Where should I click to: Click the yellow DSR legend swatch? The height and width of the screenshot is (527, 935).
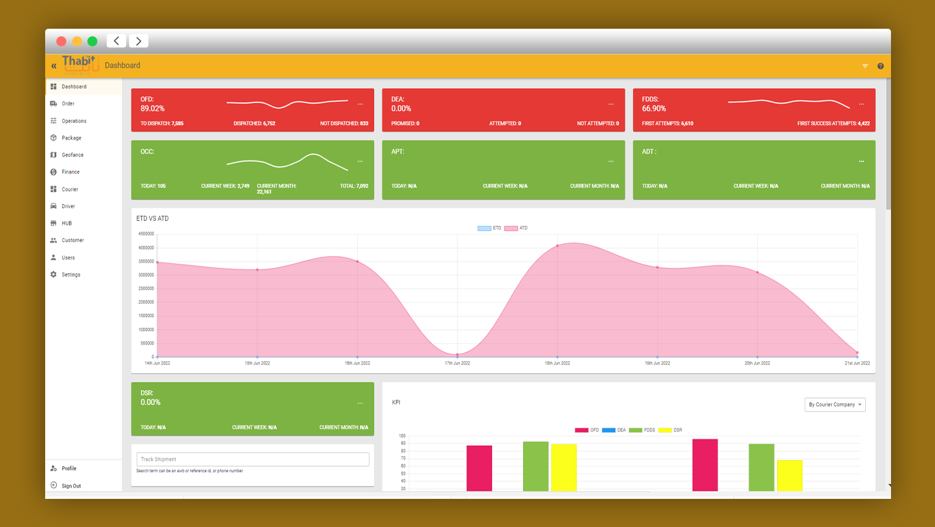(x=665, y=430)
